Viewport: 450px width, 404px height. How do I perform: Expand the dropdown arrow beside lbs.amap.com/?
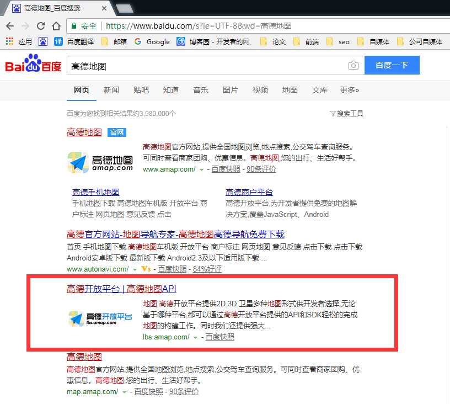pyautogui.click(x=196, y=337)
